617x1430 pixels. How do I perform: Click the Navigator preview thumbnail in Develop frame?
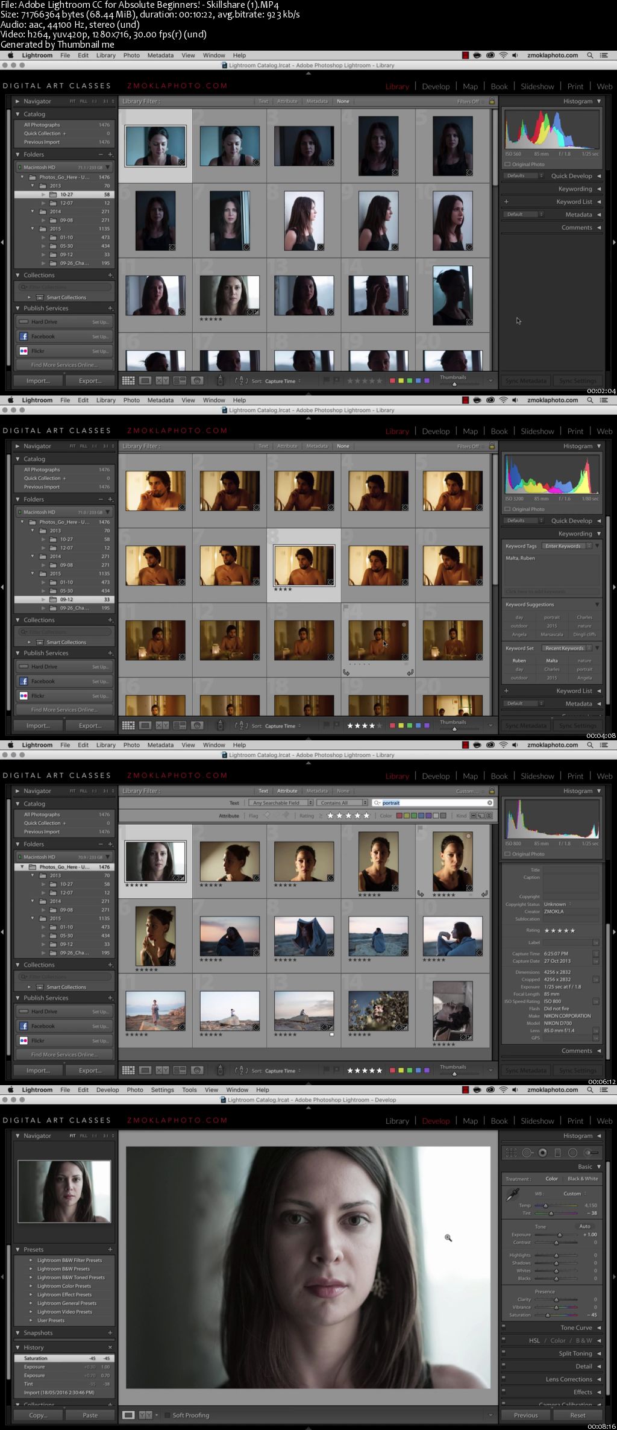(64, 1191)
